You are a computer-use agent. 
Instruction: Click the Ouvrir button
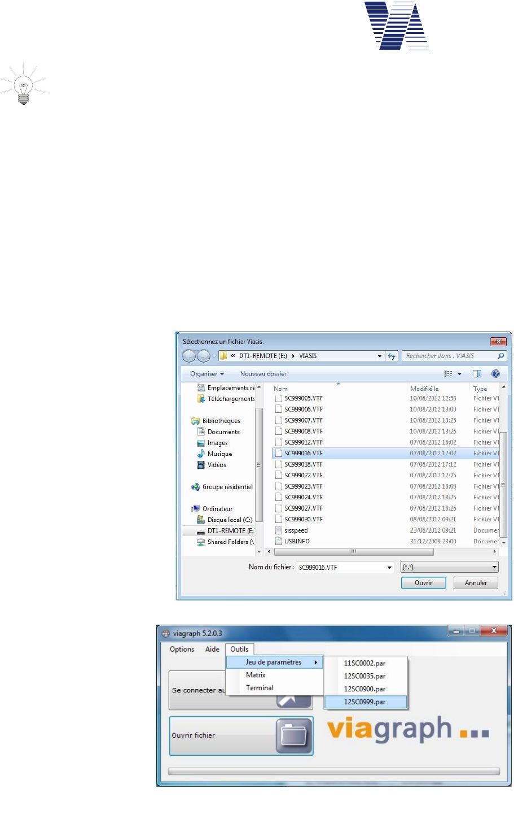[x=424, y=583]
